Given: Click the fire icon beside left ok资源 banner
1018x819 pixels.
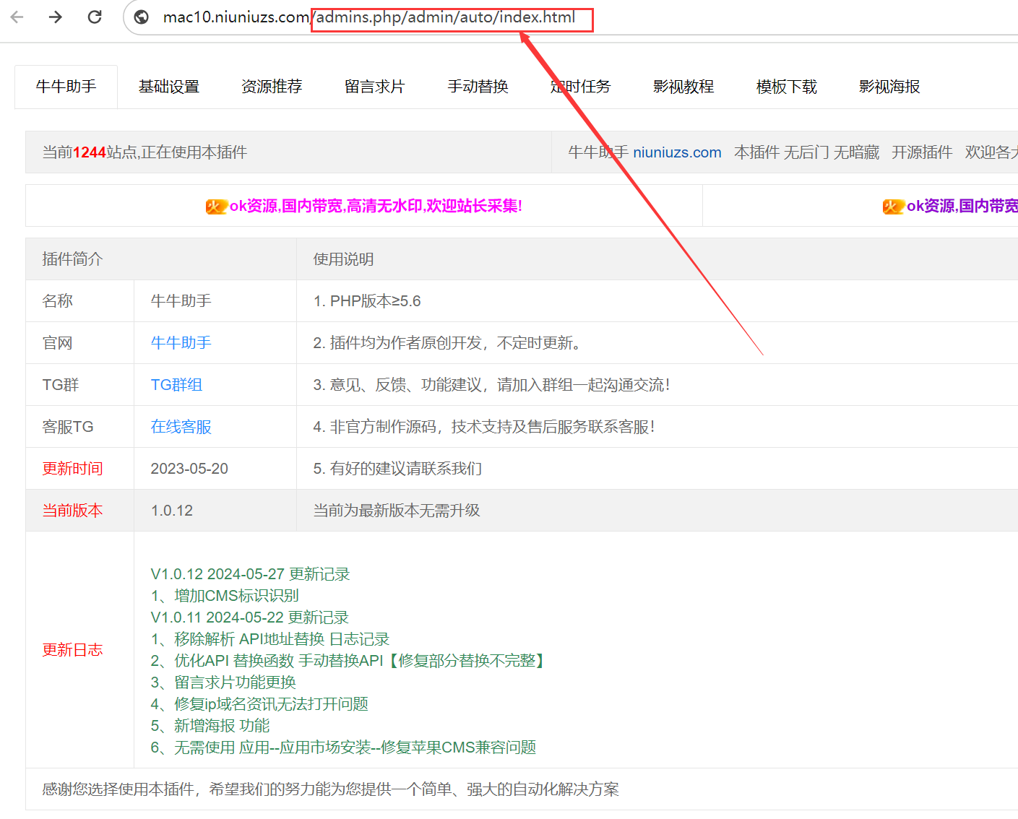Looking at the screenshot, I should [x=216, y=207].
